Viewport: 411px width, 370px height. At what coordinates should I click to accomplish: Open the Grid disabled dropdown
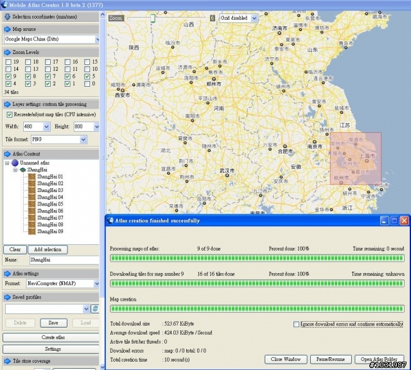point(254,18)
